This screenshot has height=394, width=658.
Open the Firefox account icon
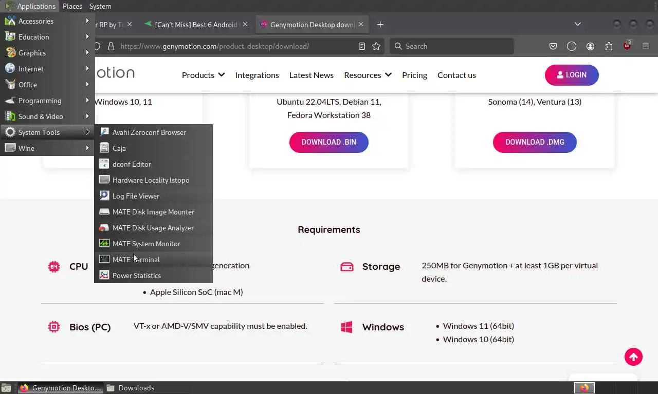[x=590, y=46]
